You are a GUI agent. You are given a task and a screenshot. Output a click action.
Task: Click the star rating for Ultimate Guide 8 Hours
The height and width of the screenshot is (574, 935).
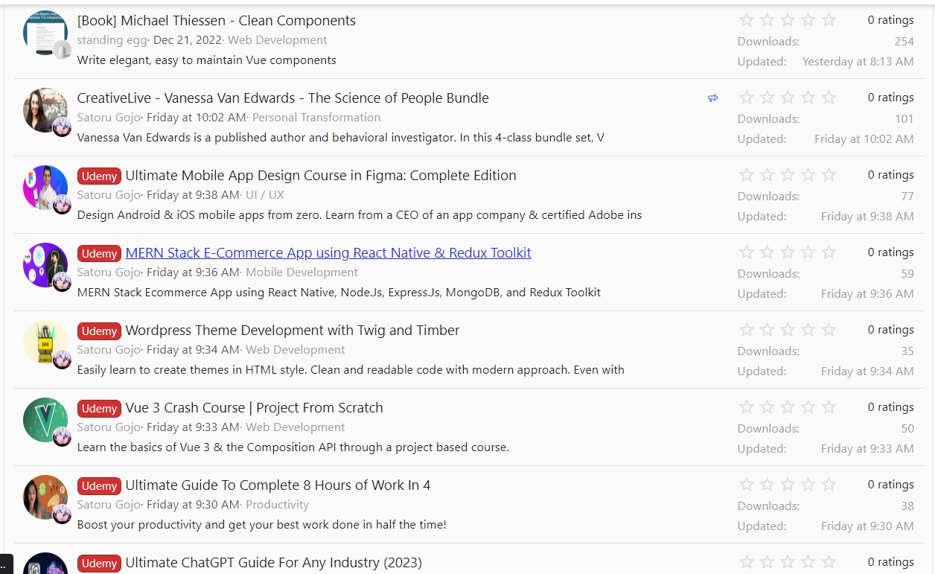pyautogui.click(x=788, y=485)
